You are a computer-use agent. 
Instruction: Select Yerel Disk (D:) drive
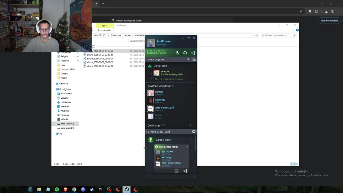click(x=67, y=128)
